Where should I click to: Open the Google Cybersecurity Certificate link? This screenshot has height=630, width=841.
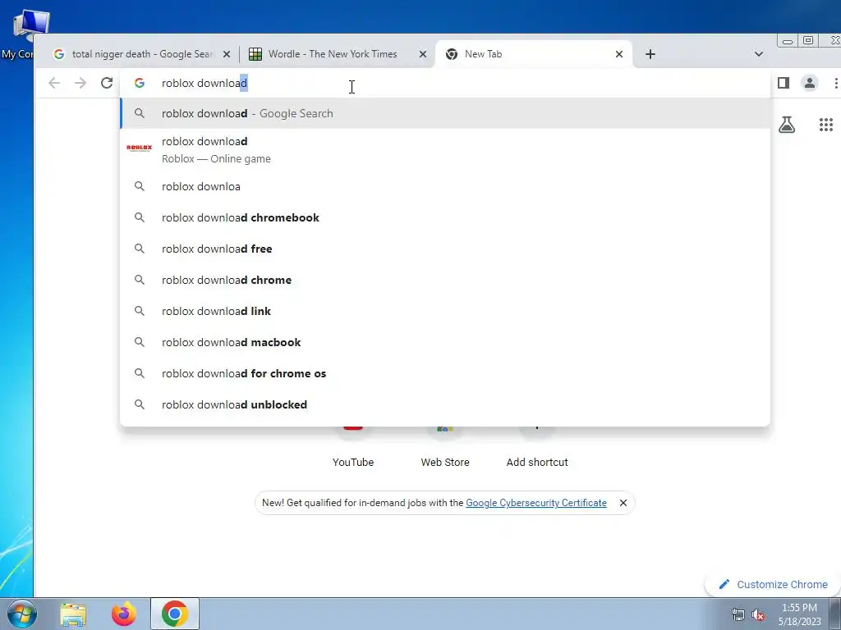535,503
